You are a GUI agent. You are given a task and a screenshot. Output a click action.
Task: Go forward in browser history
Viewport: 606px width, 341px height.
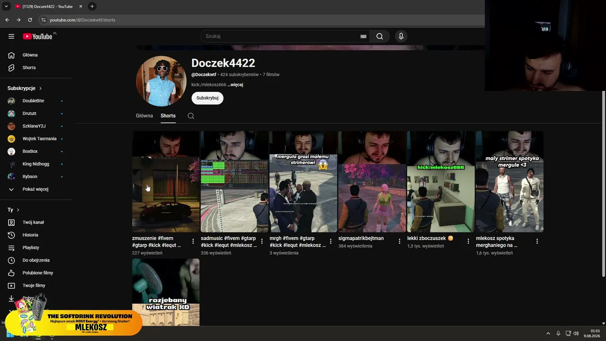tap(18, 20)
